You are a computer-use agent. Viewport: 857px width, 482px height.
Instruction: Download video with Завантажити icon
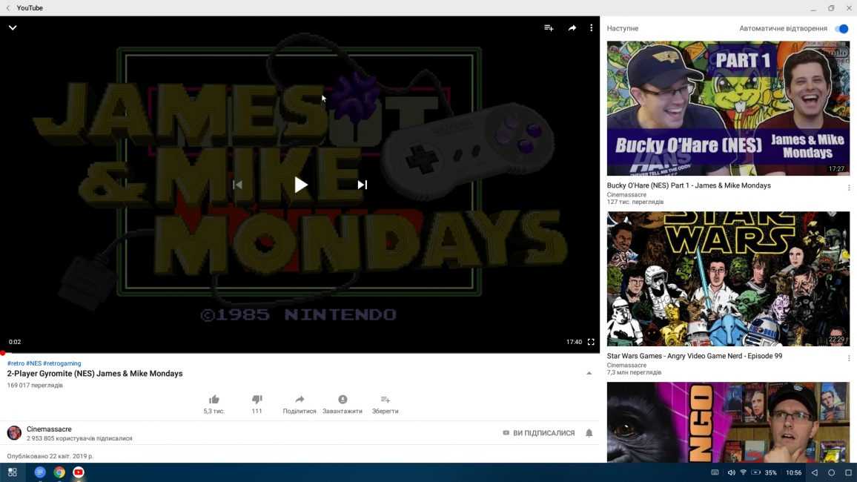tap(343, 400)
